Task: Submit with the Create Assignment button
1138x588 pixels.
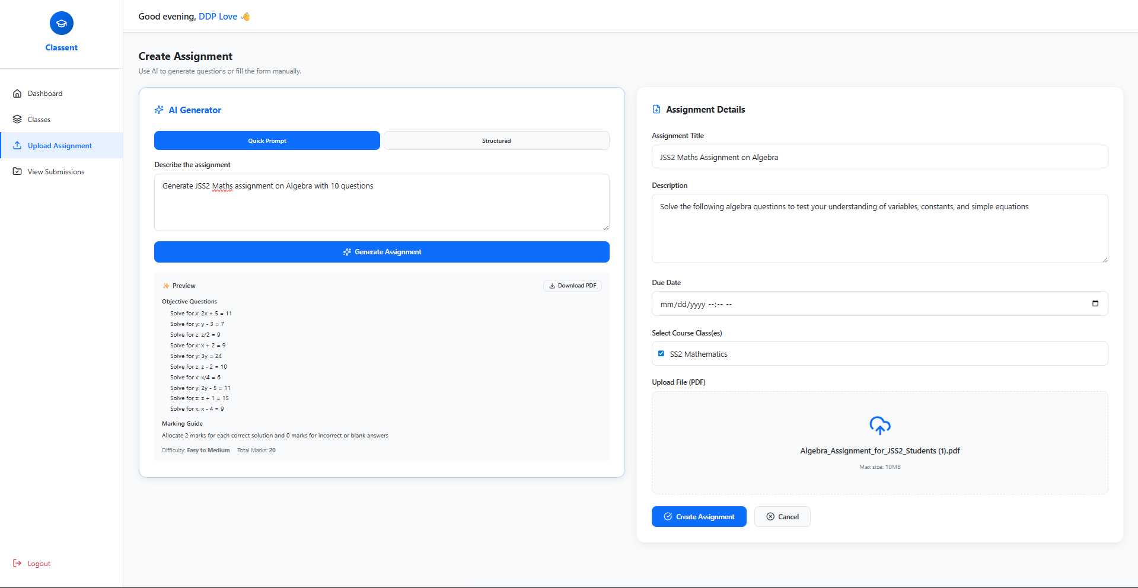Action: click(x=699, y=517)
